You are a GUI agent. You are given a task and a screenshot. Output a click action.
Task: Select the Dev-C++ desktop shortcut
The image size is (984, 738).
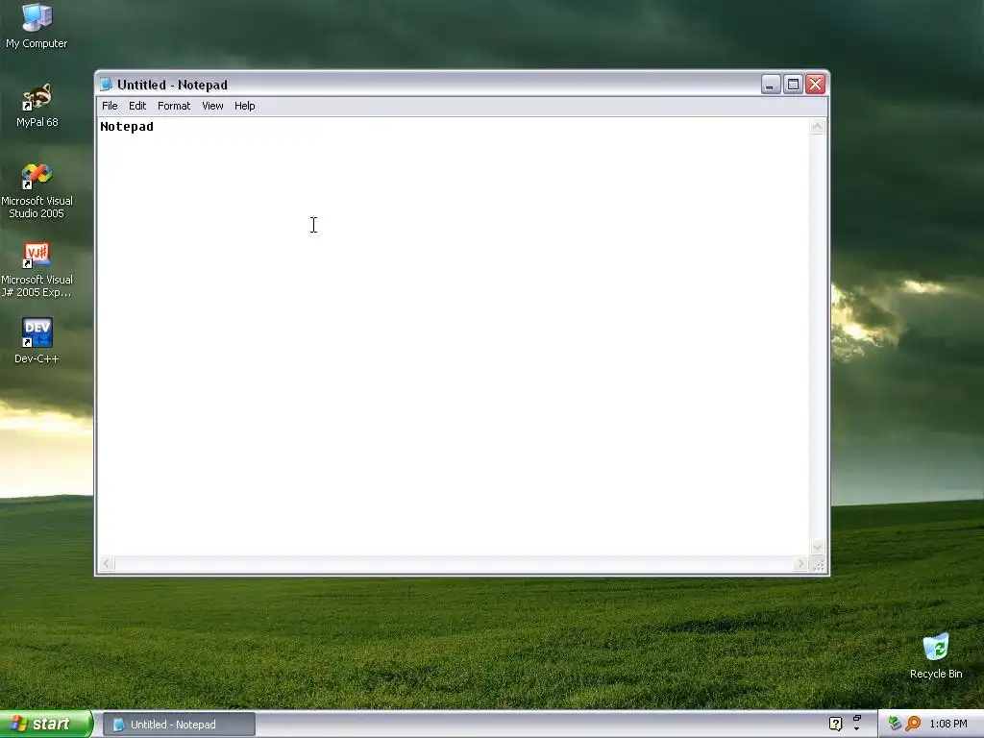coord(37,340)
